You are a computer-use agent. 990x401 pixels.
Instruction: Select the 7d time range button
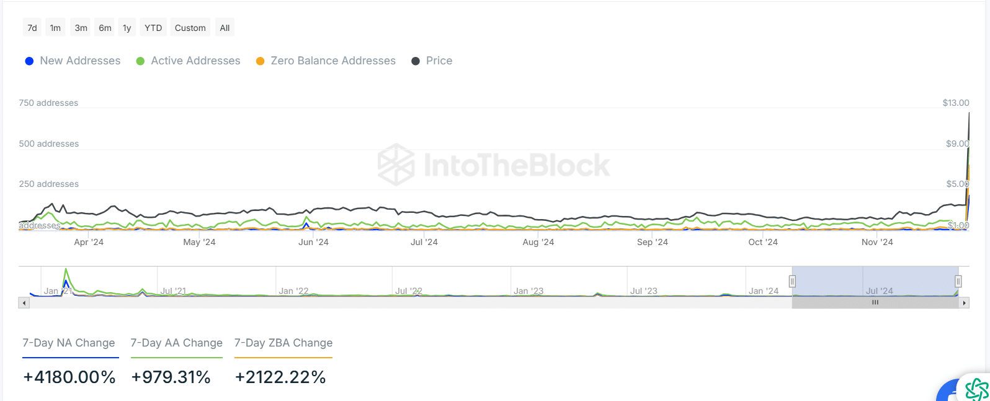coord(32,28)
